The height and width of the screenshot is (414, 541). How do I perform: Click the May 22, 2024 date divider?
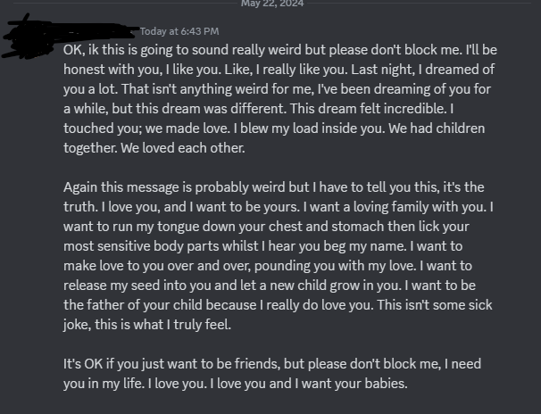[x=272, y=4]
